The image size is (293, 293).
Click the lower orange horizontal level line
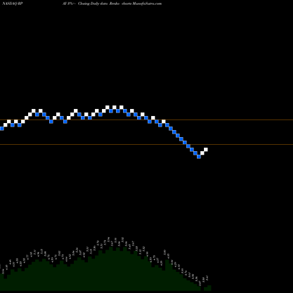pos(146,145)
